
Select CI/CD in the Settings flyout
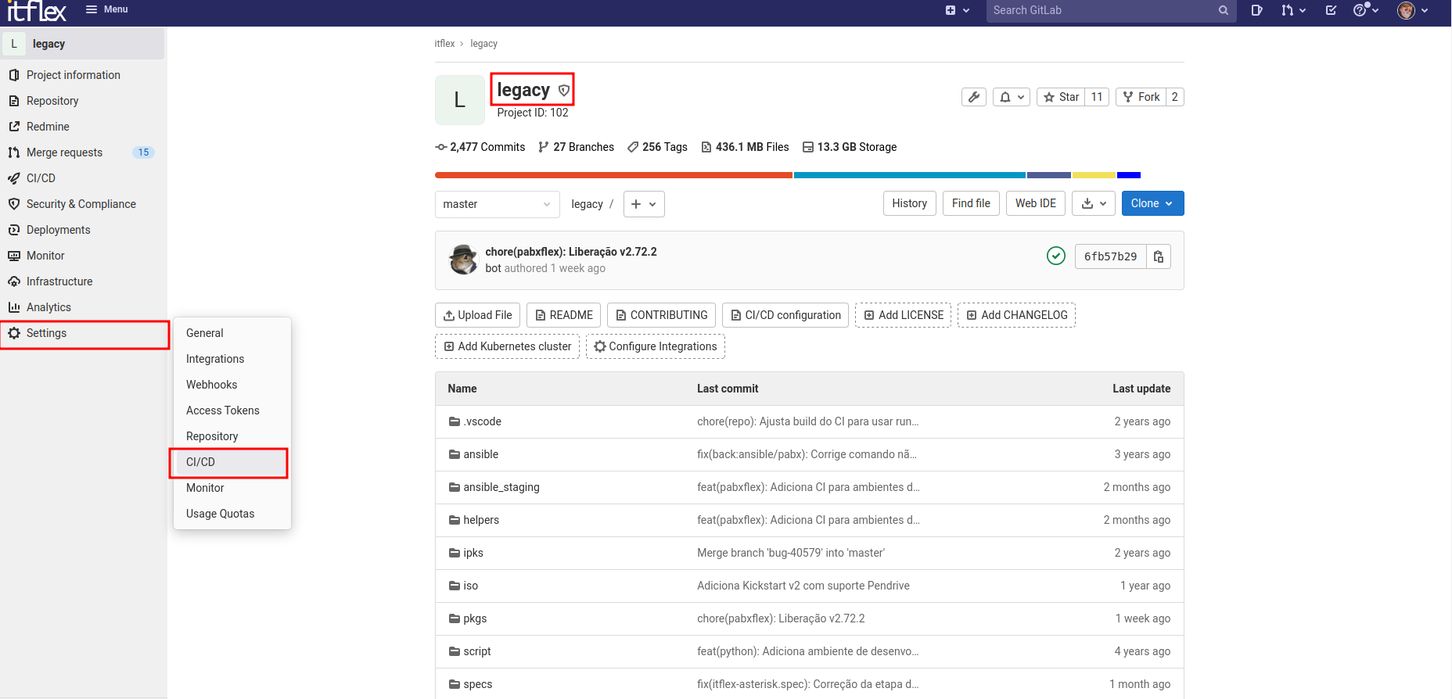tap(232, 462)
